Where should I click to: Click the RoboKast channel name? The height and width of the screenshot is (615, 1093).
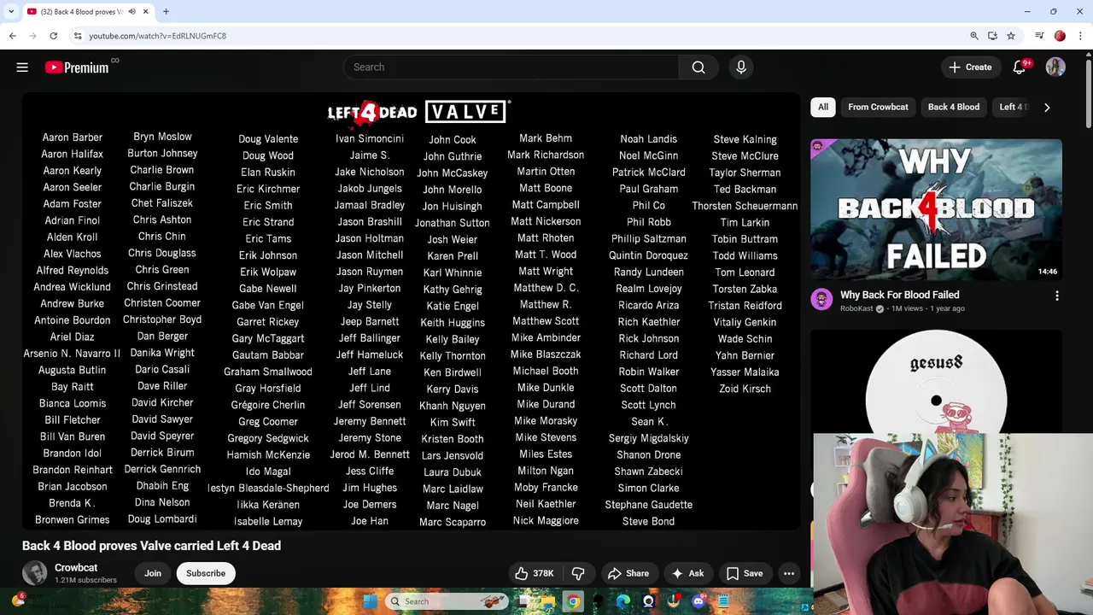click(x=857, y=308)
